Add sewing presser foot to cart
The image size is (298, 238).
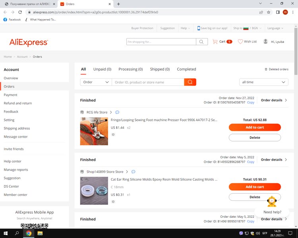tap(255, 127)
